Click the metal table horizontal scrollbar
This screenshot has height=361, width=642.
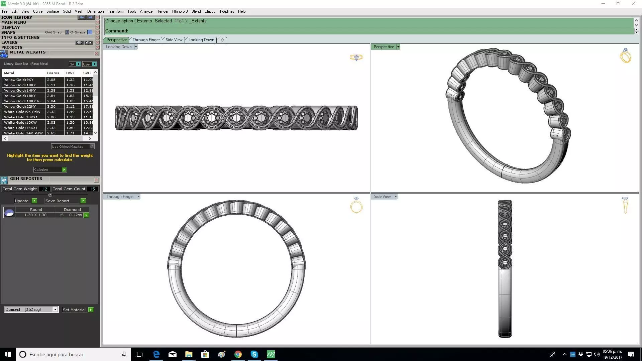pos(47,138)
